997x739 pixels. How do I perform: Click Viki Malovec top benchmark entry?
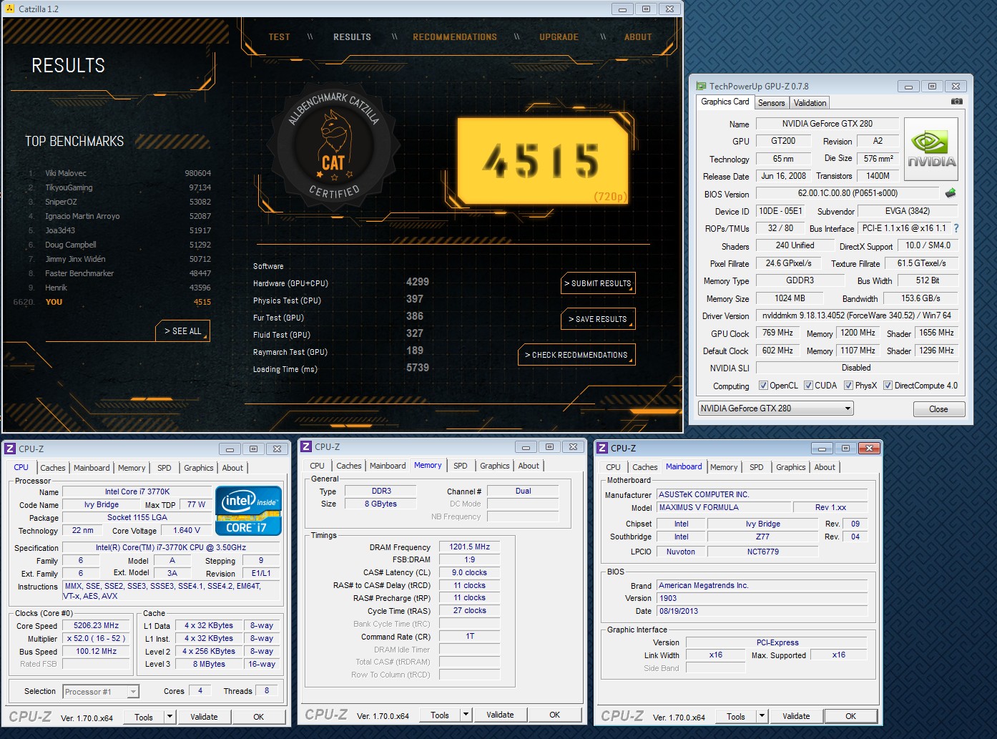coord(119,173)
